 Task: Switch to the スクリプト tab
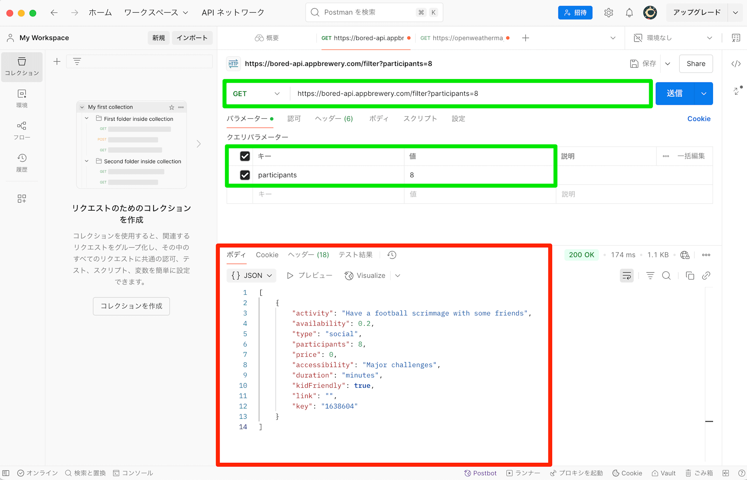coord(420,119)
